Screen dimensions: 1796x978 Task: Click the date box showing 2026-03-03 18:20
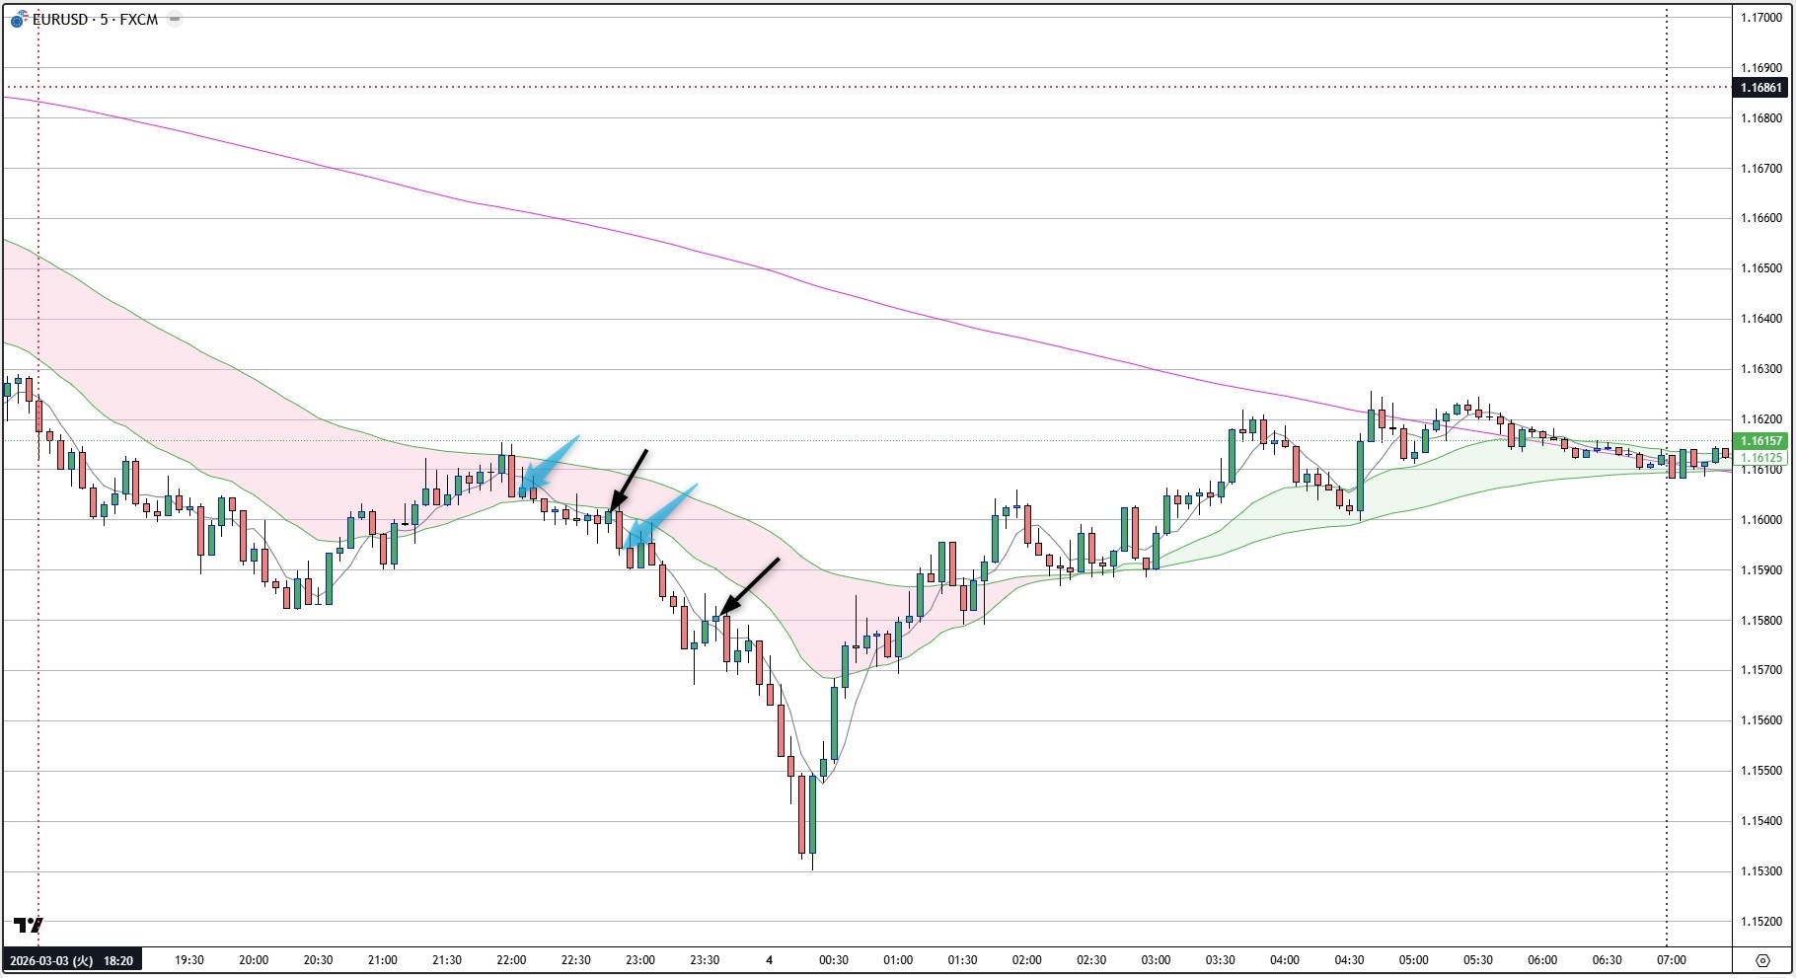(x=69, y=958)
